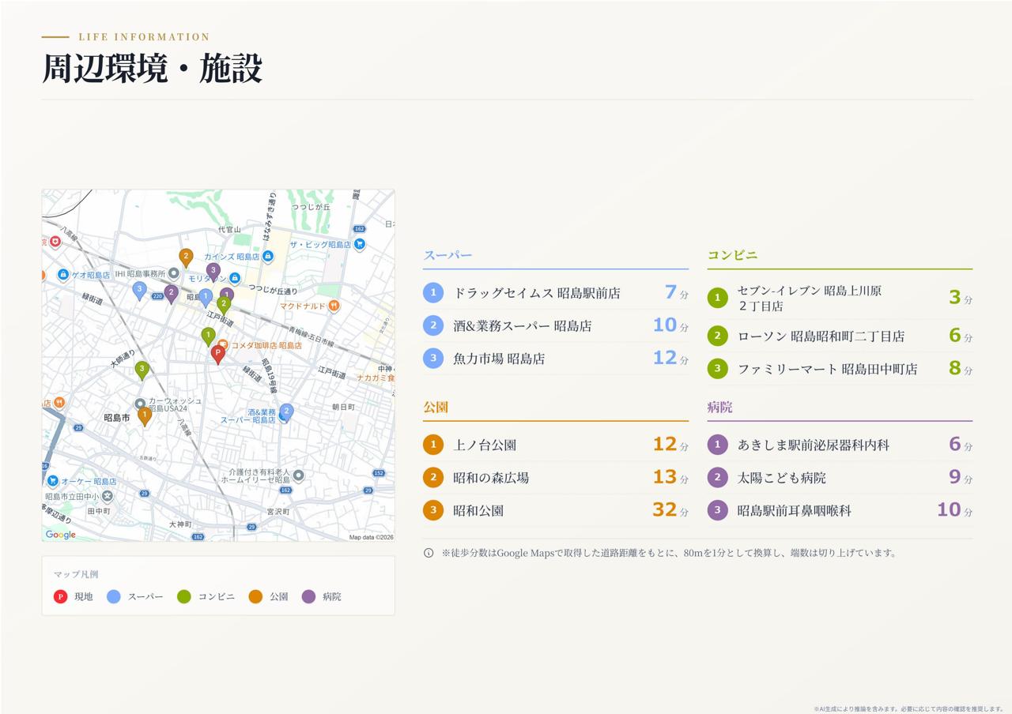The image size is (1012, 714).
Task: Click green convenience store pin 3 on map
Action: coord(142,370)
